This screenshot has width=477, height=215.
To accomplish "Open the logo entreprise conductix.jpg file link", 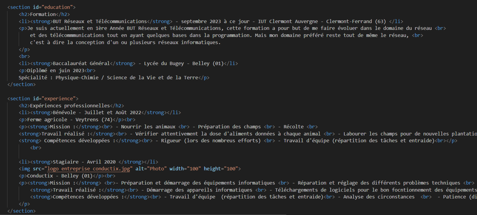I will [89, 169].
